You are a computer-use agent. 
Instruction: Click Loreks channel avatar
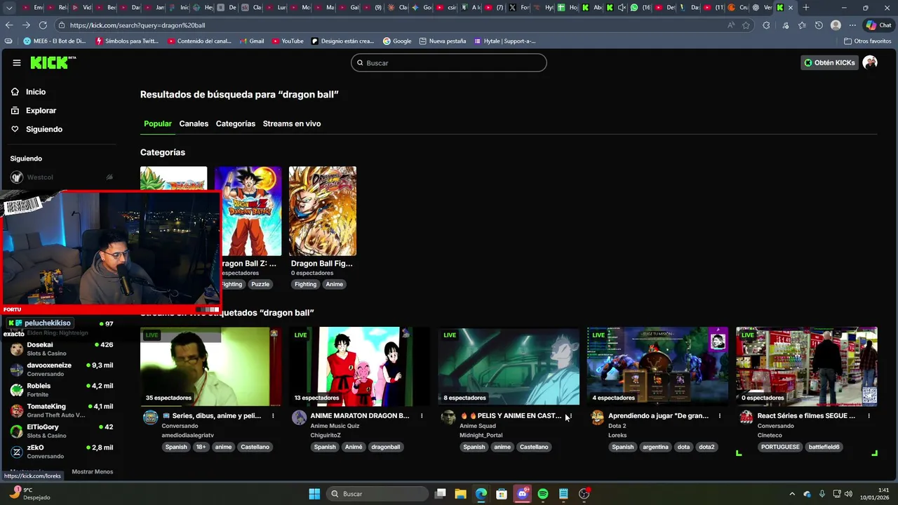pyautogui.click(x=597, y=418)
